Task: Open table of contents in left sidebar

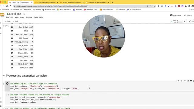Action: point(1,23)
